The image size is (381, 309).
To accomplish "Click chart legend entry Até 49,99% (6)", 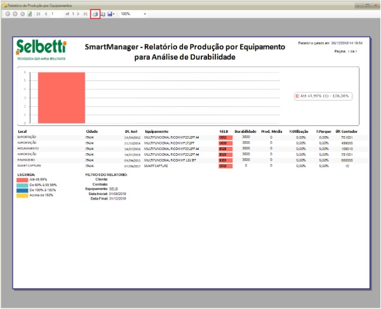I will 323,96.
